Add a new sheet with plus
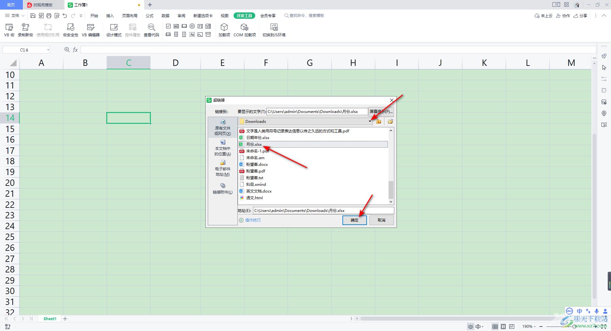This screenshot has width=611, height=331. pyautogui.click(x=65, y=319)
